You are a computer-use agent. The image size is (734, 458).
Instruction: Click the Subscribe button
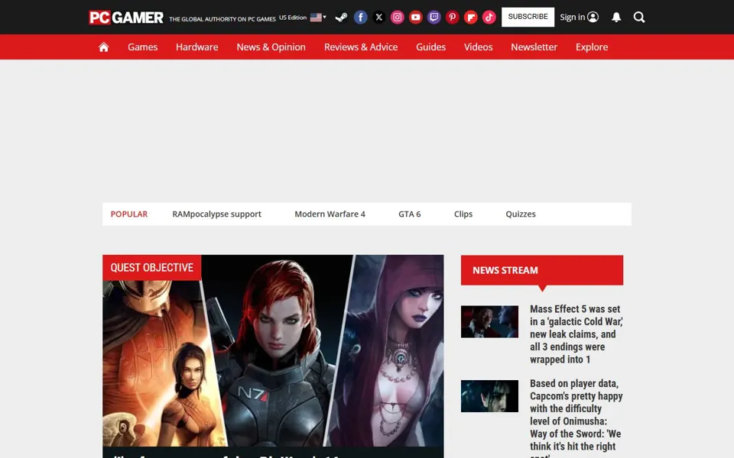pyautogui.click(x=528, y=17)
